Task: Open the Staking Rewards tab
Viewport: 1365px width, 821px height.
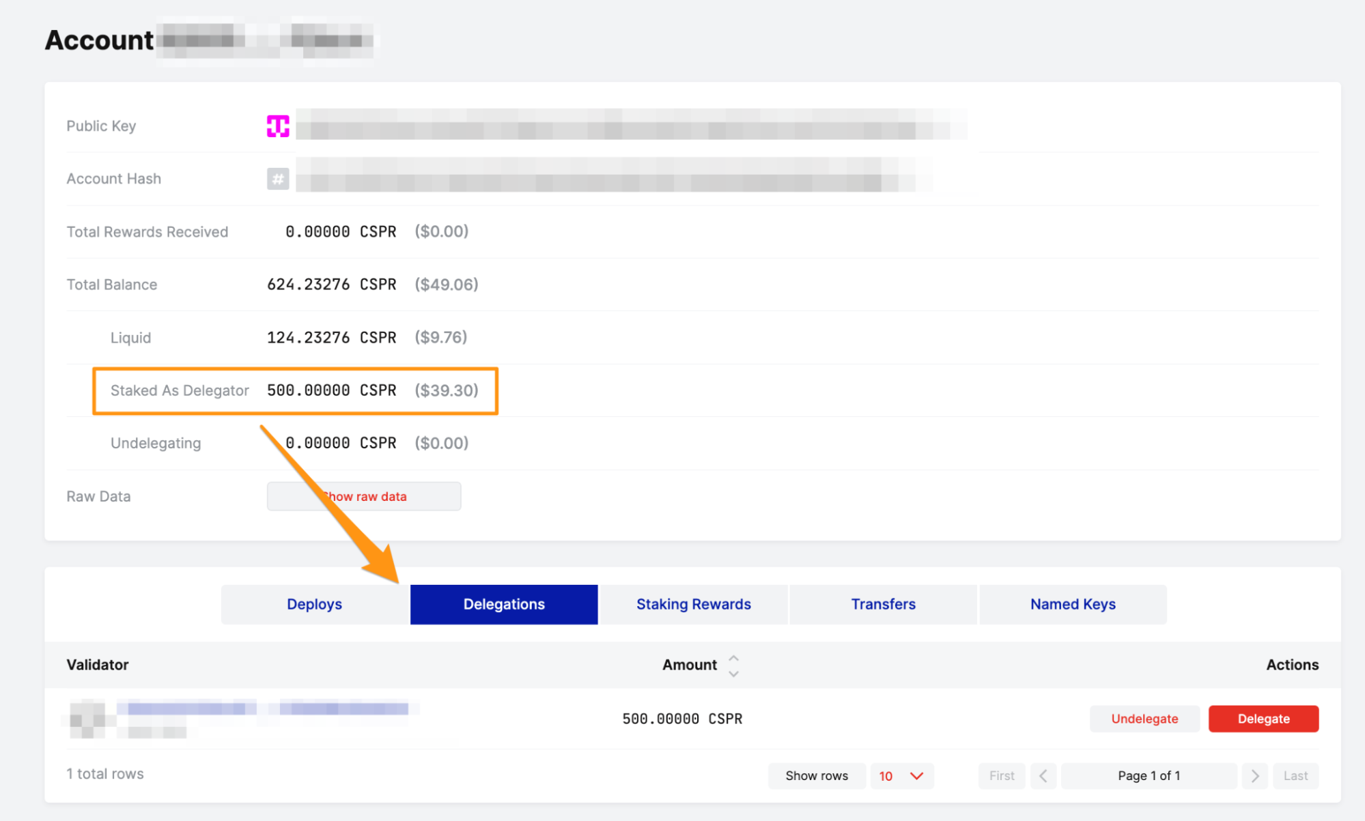Action: (693, 604)
